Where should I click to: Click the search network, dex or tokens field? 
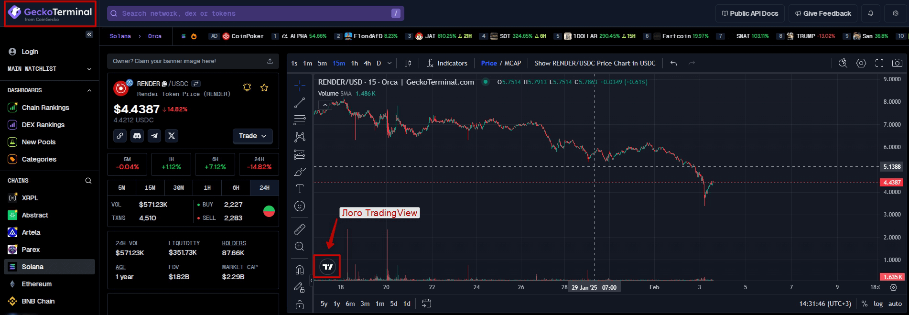pyautogui.click(x=256, y=13)
